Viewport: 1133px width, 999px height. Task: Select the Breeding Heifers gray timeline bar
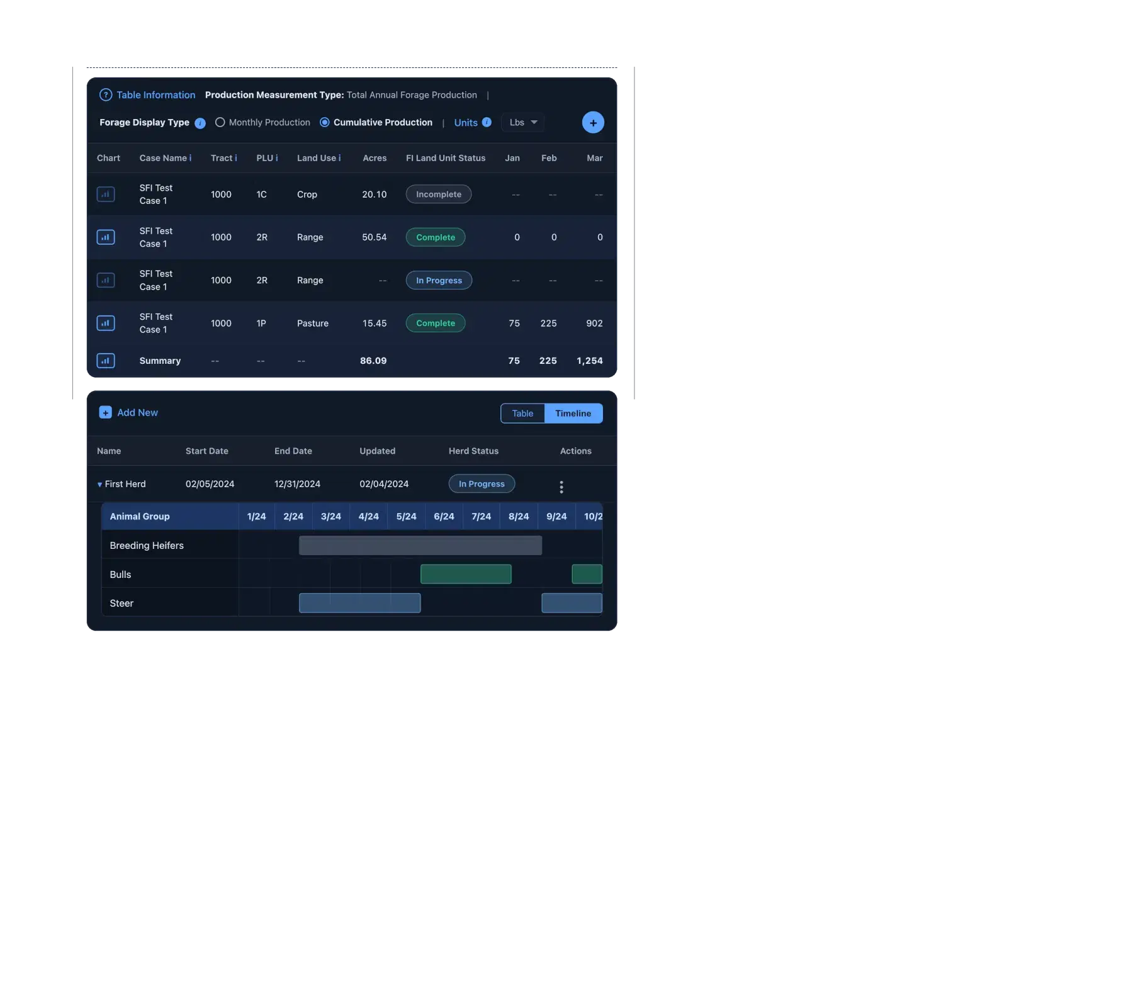tap(420, 545)
